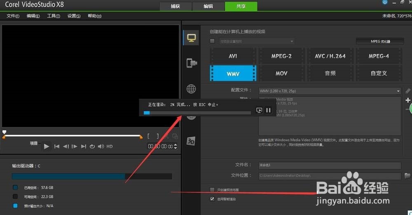The image size is (412, 215).
Task: Choose the MOV output format
Action: point(281,74)
